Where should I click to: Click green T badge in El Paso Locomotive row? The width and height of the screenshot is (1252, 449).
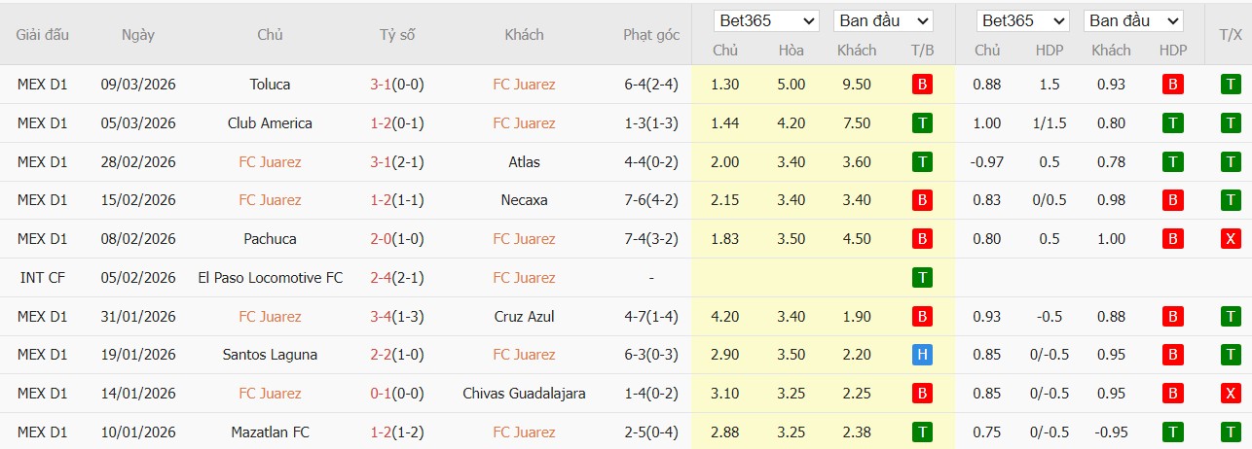[x=922, y=278]
